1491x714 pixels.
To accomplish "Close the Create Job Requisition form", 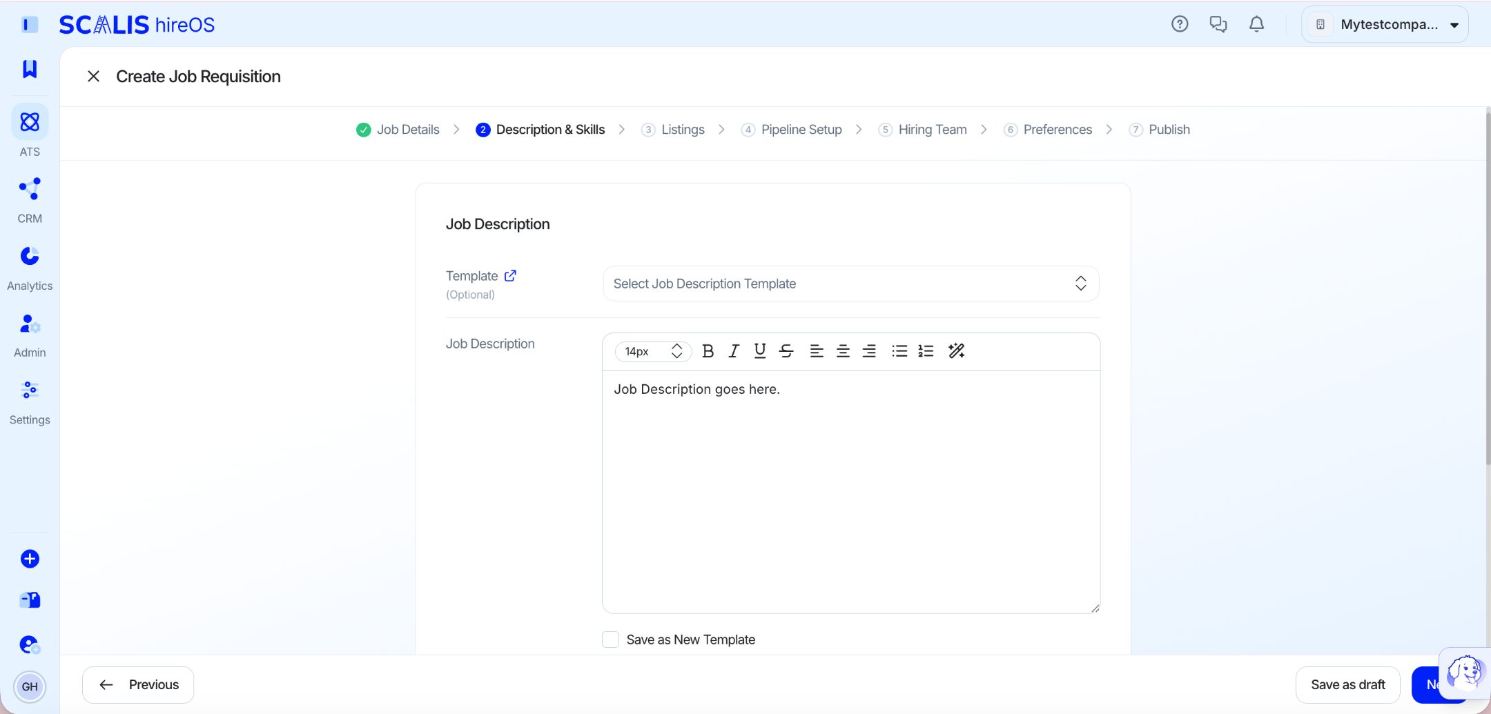I will pos(94,77).
